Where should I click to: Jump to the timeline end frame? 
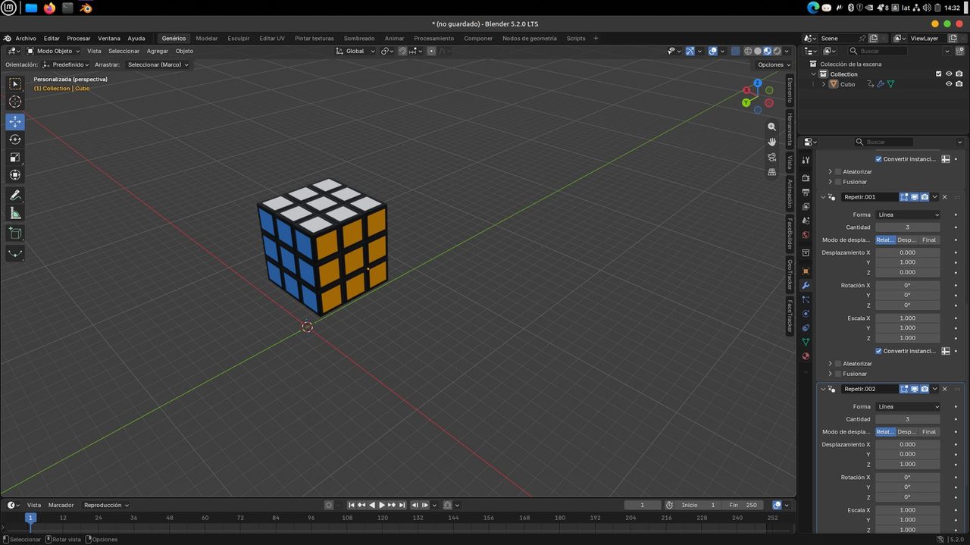coord(402,505)
